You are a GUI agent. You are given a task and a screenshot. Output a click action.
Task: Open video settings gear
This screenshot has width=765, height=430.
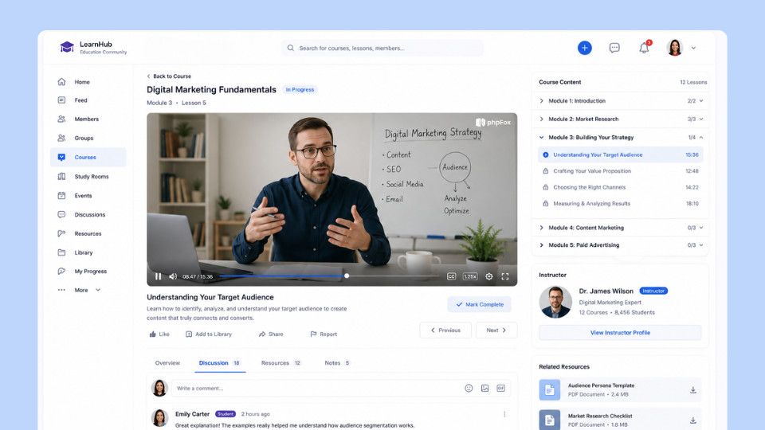(x=488, y=276)
